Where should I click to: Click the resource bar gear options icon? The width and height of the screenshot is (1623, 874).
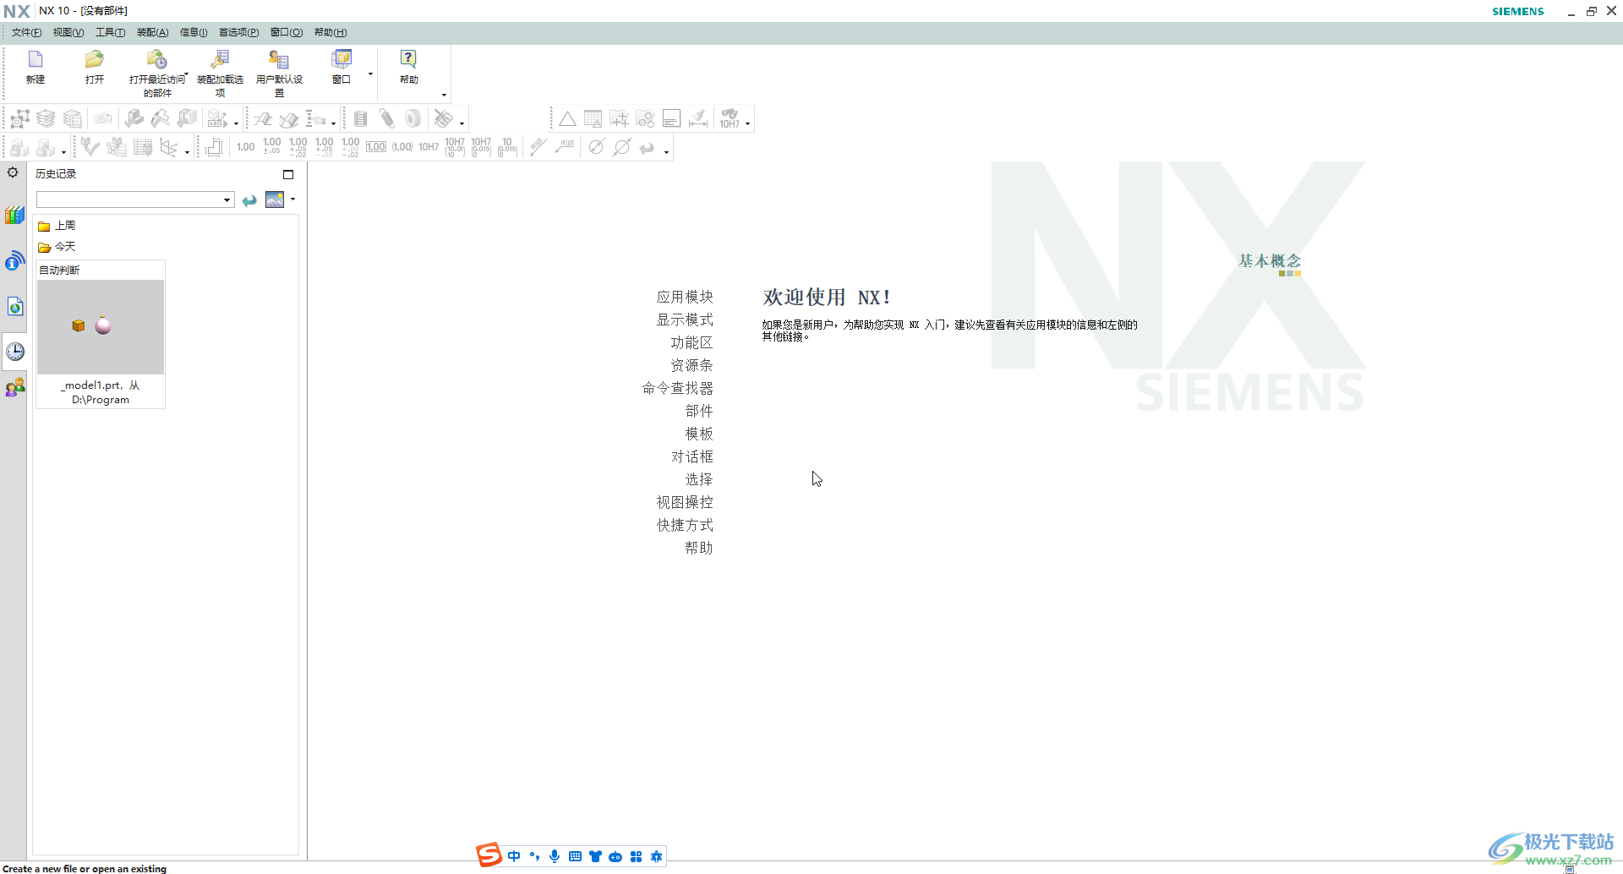13,172
